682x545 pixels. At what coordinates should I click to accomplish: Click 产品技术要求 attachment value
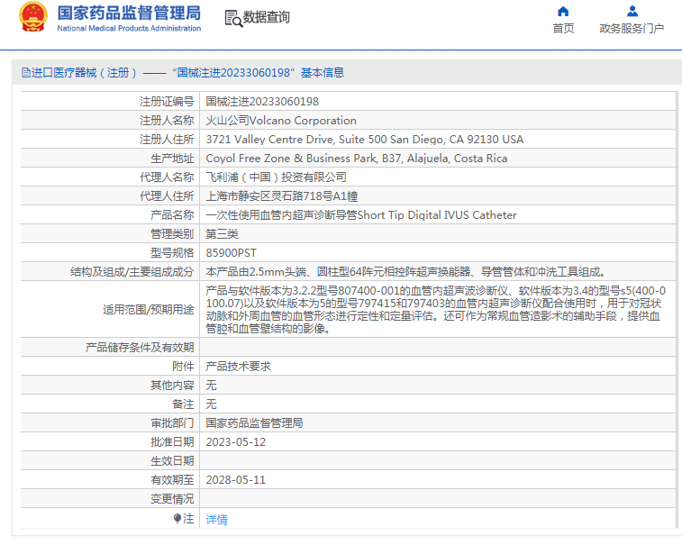[239, 367]
